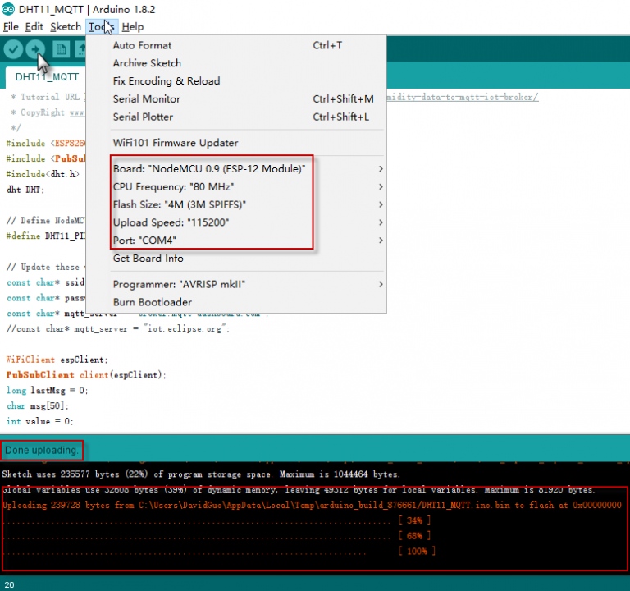Launch Serial Monitor from the menu
This screenshot has width=630, height=591.
[x=146, y=99]
